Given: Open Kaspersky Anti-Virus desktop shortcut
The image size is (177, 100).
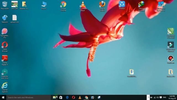Looking at the screenshot, I should (x=5, y=74).
